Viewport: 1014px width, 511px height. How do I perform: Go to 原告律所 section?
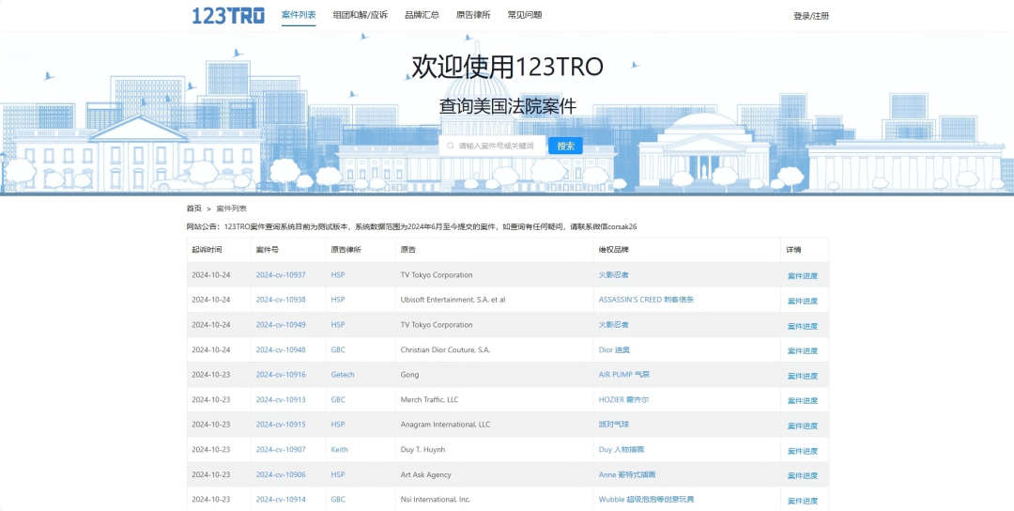473,15
